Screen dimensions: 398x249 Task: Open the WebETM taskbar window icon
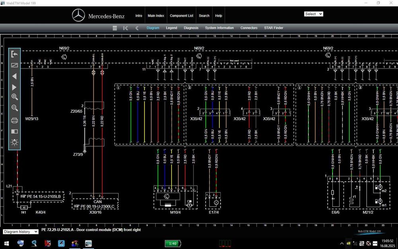coord(88,243)
